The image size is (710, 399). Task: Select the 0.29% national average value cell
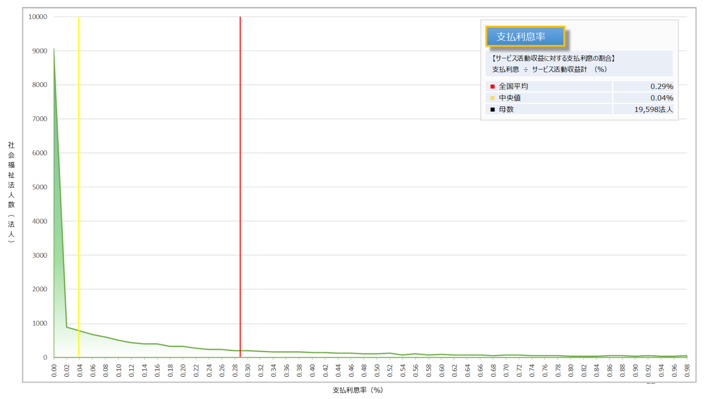661,86
